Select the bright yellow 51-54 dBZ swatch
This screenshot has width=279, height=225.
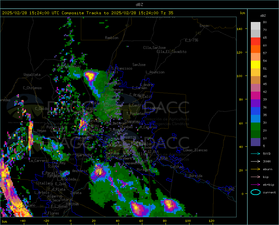[x=255, y=65]
